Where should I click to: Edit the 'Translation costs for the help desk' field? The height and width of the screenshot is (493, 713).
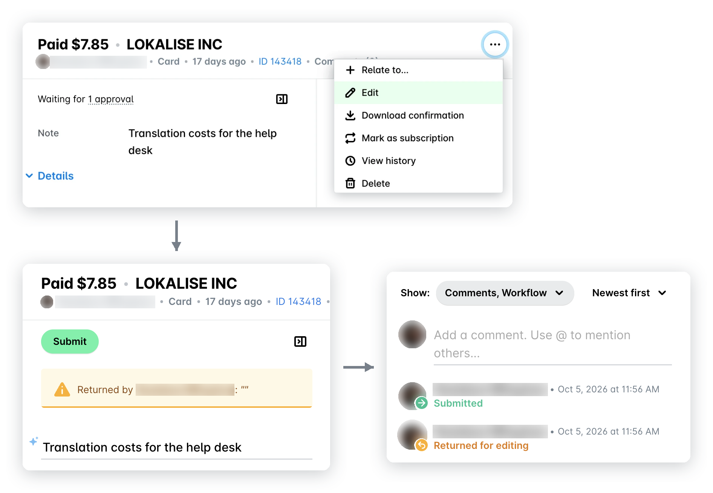point(176,447)
